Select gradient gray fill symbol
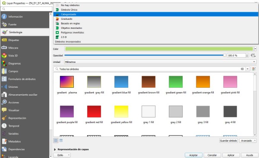Image resolution: width=259 pixels, height=158 pixels. (94, 85)
